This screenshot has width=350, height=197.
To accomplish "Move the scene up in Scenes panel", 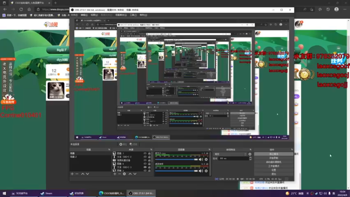I will coord(83,174).
